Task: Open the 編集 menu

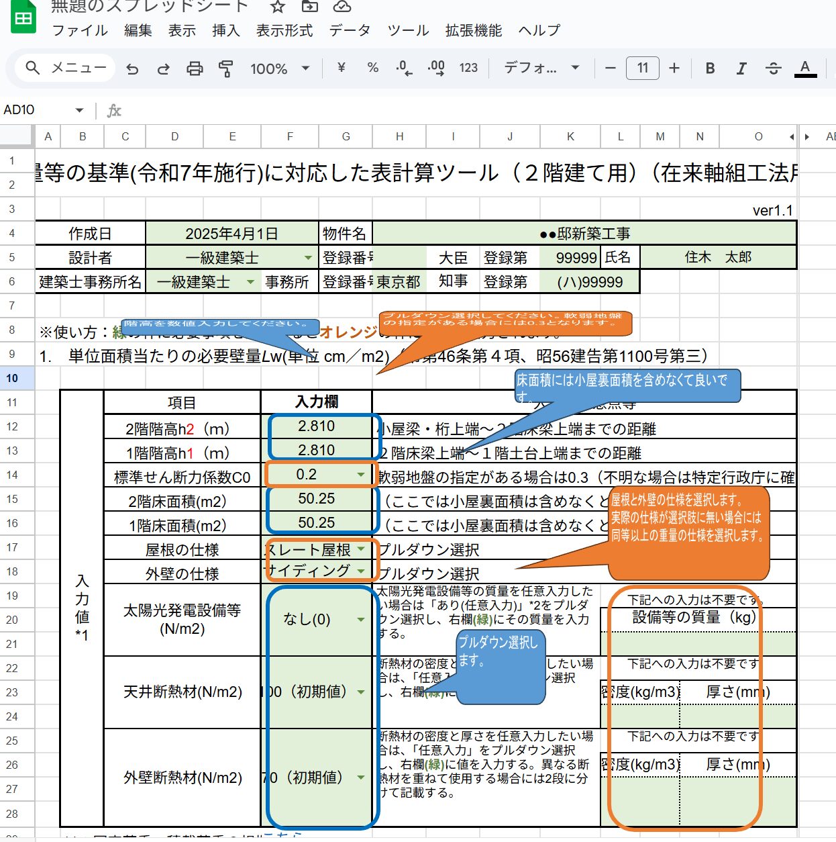Action: (x=138, y=30)
